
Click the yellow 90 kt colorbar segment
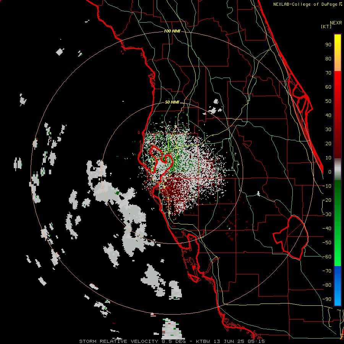tap(338, 45)
